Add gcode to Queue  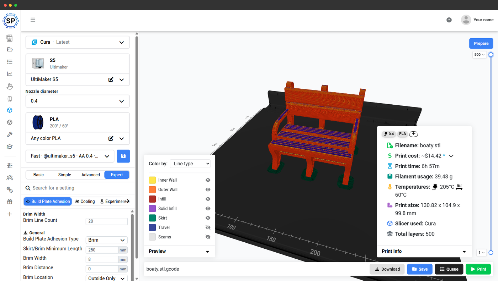(449, 269)
